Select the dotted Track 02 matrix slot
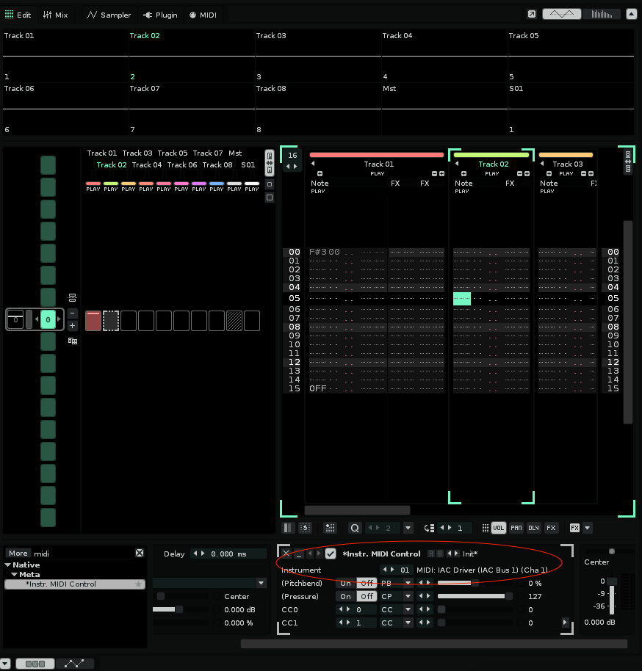This screenshot has height=671, width=642. point(110,321)
